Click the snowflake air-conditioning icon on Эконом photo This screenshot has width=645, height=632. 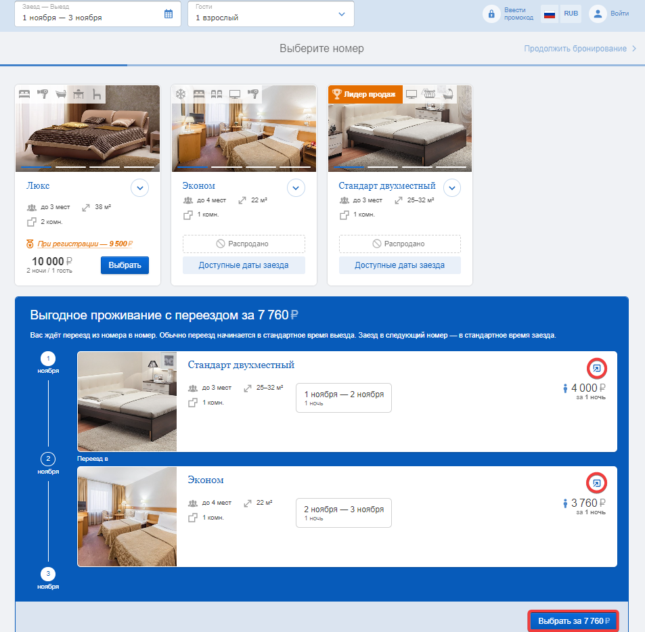point(181,94)
